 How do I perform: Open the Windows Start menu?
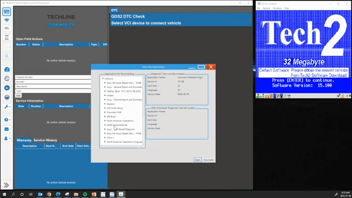(4, 194)
